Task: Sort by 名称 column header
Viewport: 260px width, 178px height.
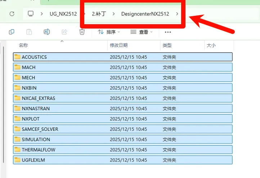Action: 23,45
